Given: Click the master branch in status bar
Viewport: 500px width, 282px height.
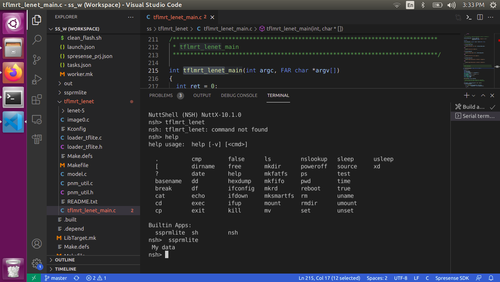Looking at the screenshot, I should (x=56, y=278).
